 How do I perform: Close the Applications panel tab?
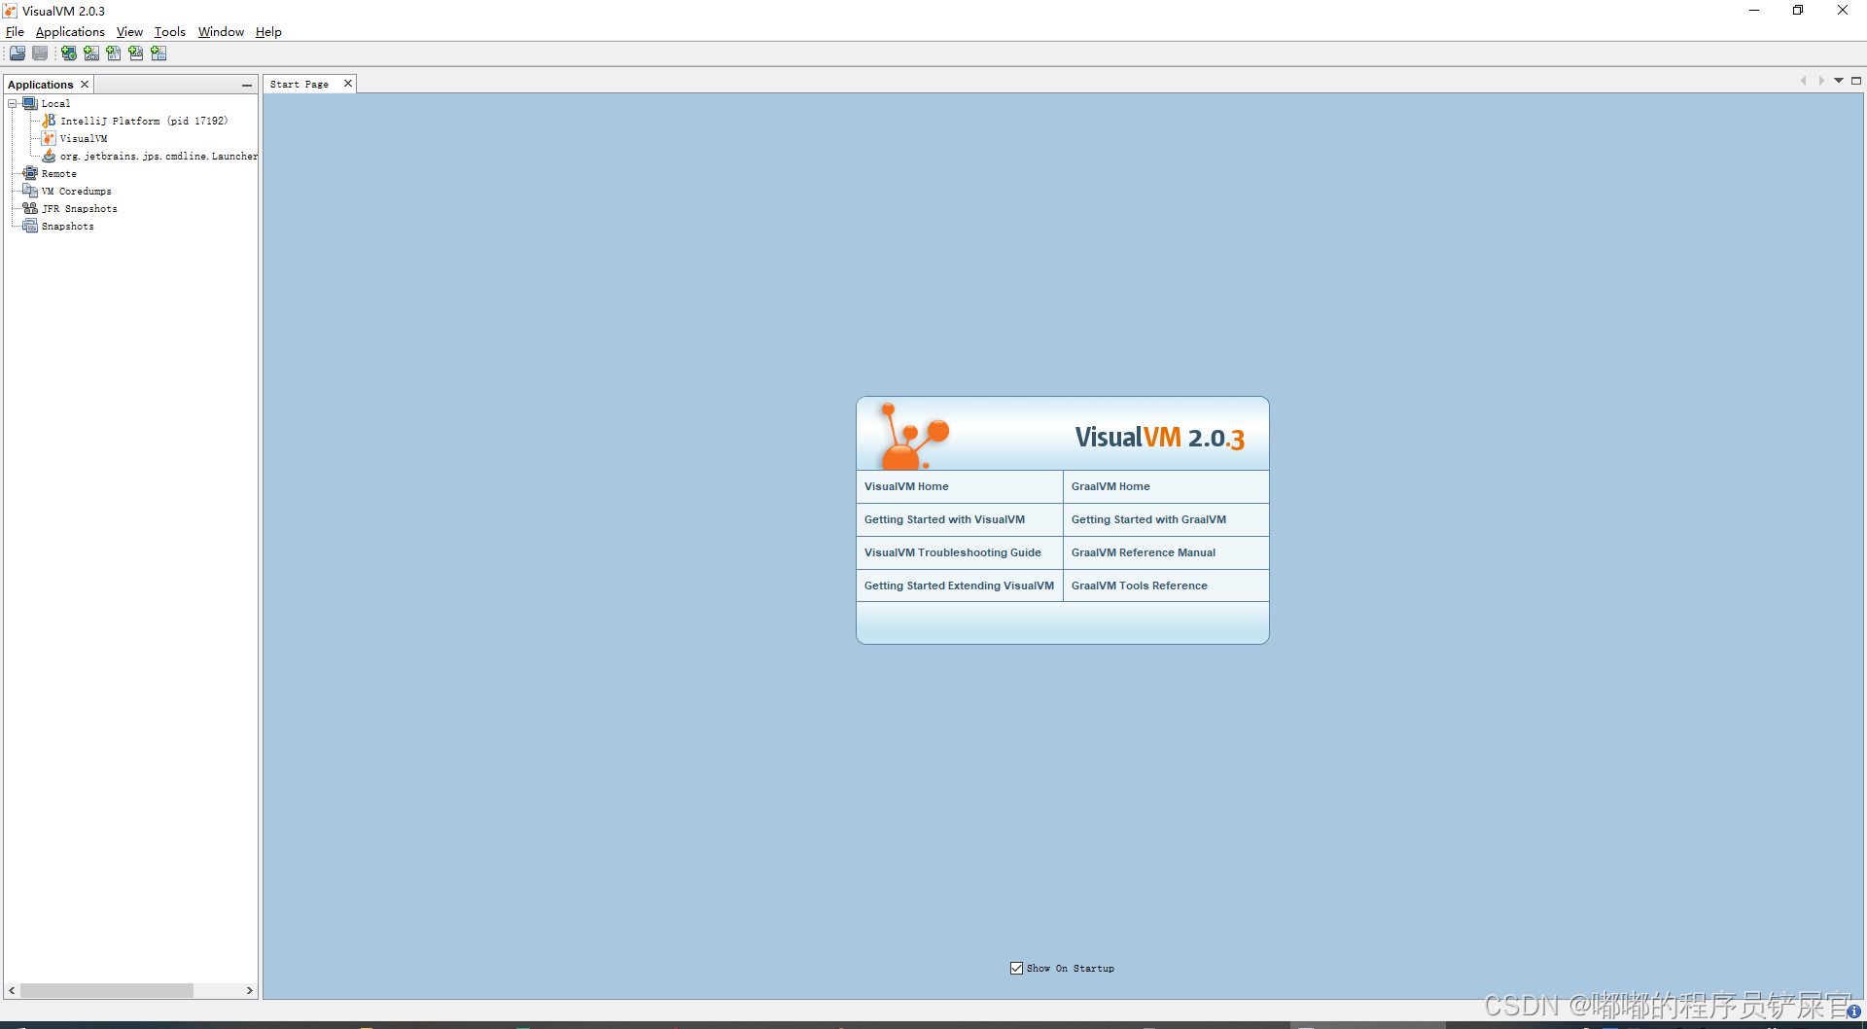coord(85,85)
